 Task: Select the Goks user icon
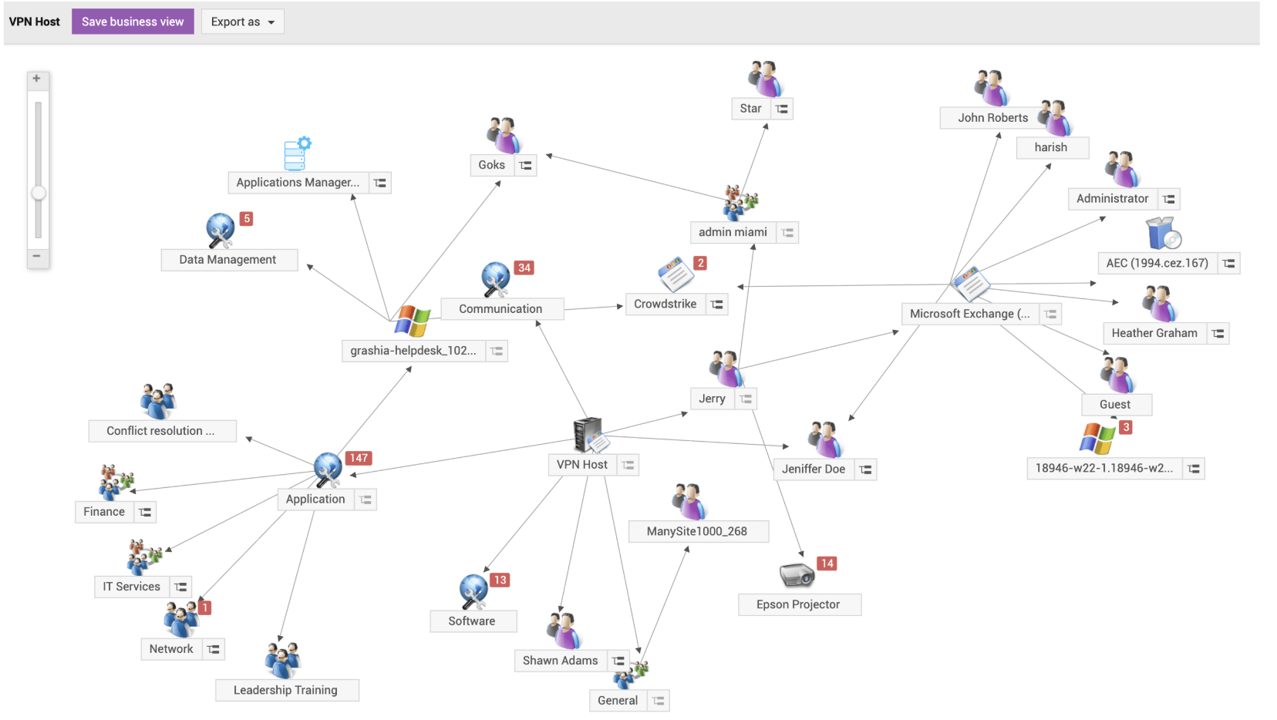tap(504, 136)
